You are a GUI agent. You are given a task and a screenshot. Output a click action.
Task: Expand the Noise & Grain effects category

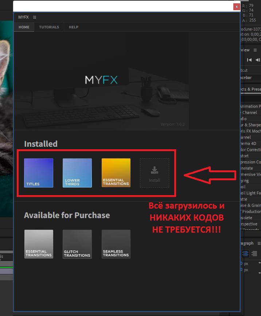tap(251, 205)
